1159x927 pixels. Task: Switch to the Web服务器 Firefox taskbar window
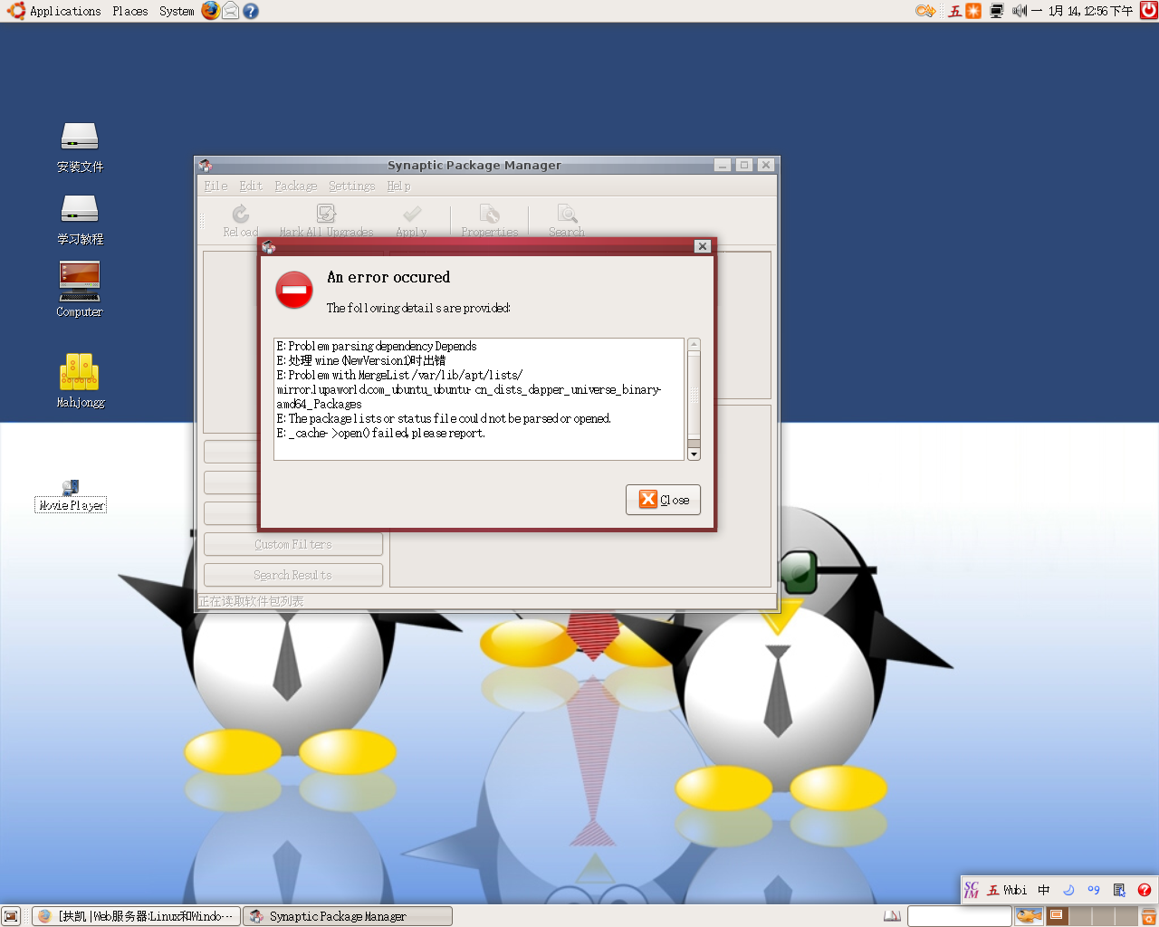tap(137, 916)
